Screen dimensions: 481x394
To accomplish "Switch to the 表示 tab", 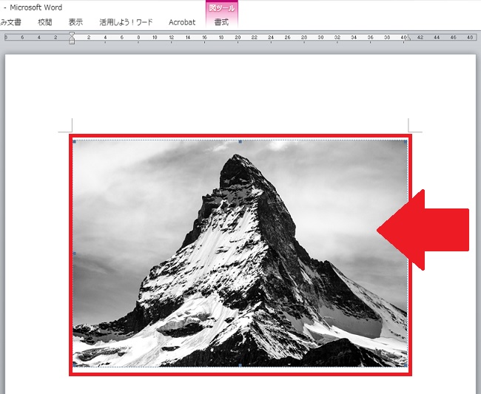I will (75, 22).
